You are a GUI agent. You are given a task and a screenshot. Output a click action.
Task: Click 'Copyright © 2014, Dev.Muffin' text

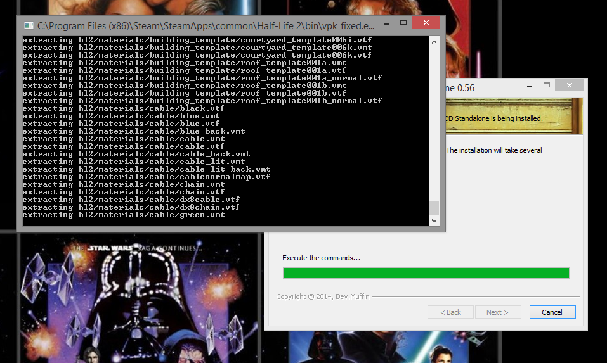(x=323, y=296)
